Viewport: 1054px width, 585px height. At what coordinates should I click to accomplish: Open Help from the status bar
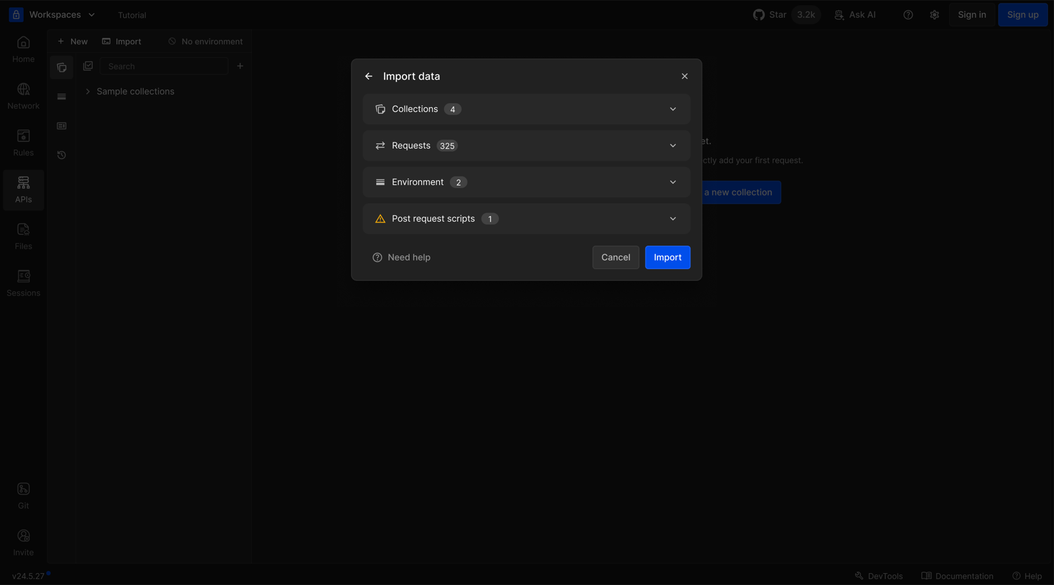(x=1027, y=576)
